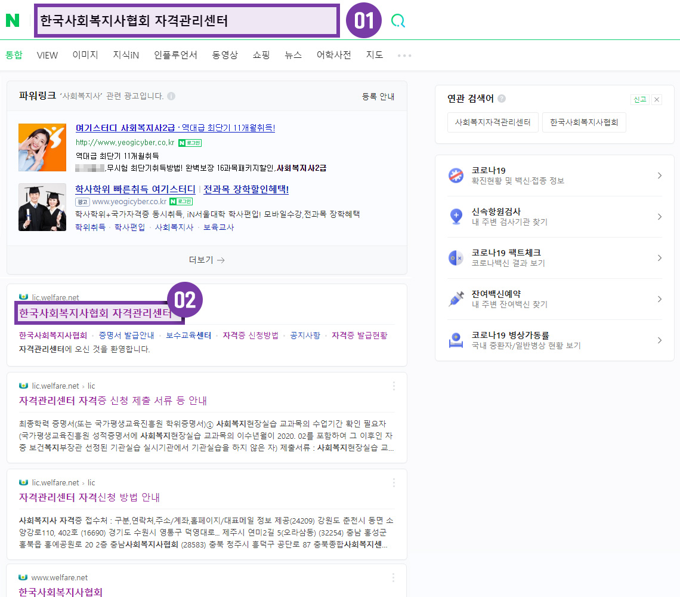Click the 등록 안내 link
680x597 pixels.
coord(378,96)
